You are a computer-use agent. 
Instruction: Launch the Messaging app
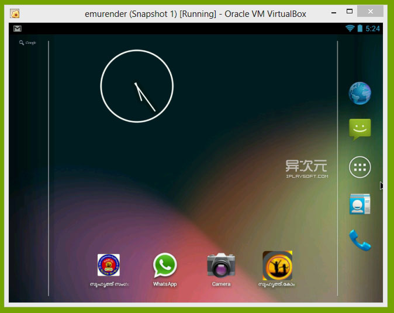click(x=360, y=129)
